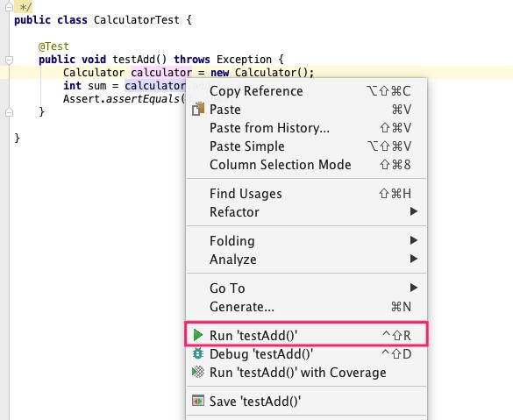
Task: Expand the Go To submenu arrow
Action: pyautogui.click(x=414, y=288)
